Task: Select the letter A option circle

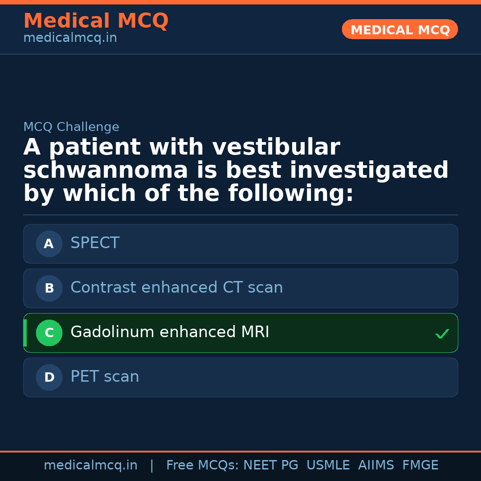Action: pos(49,244)
